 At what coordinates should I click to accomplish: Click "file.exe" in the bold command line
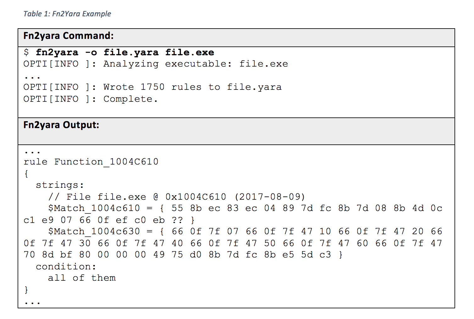point(190,52)
